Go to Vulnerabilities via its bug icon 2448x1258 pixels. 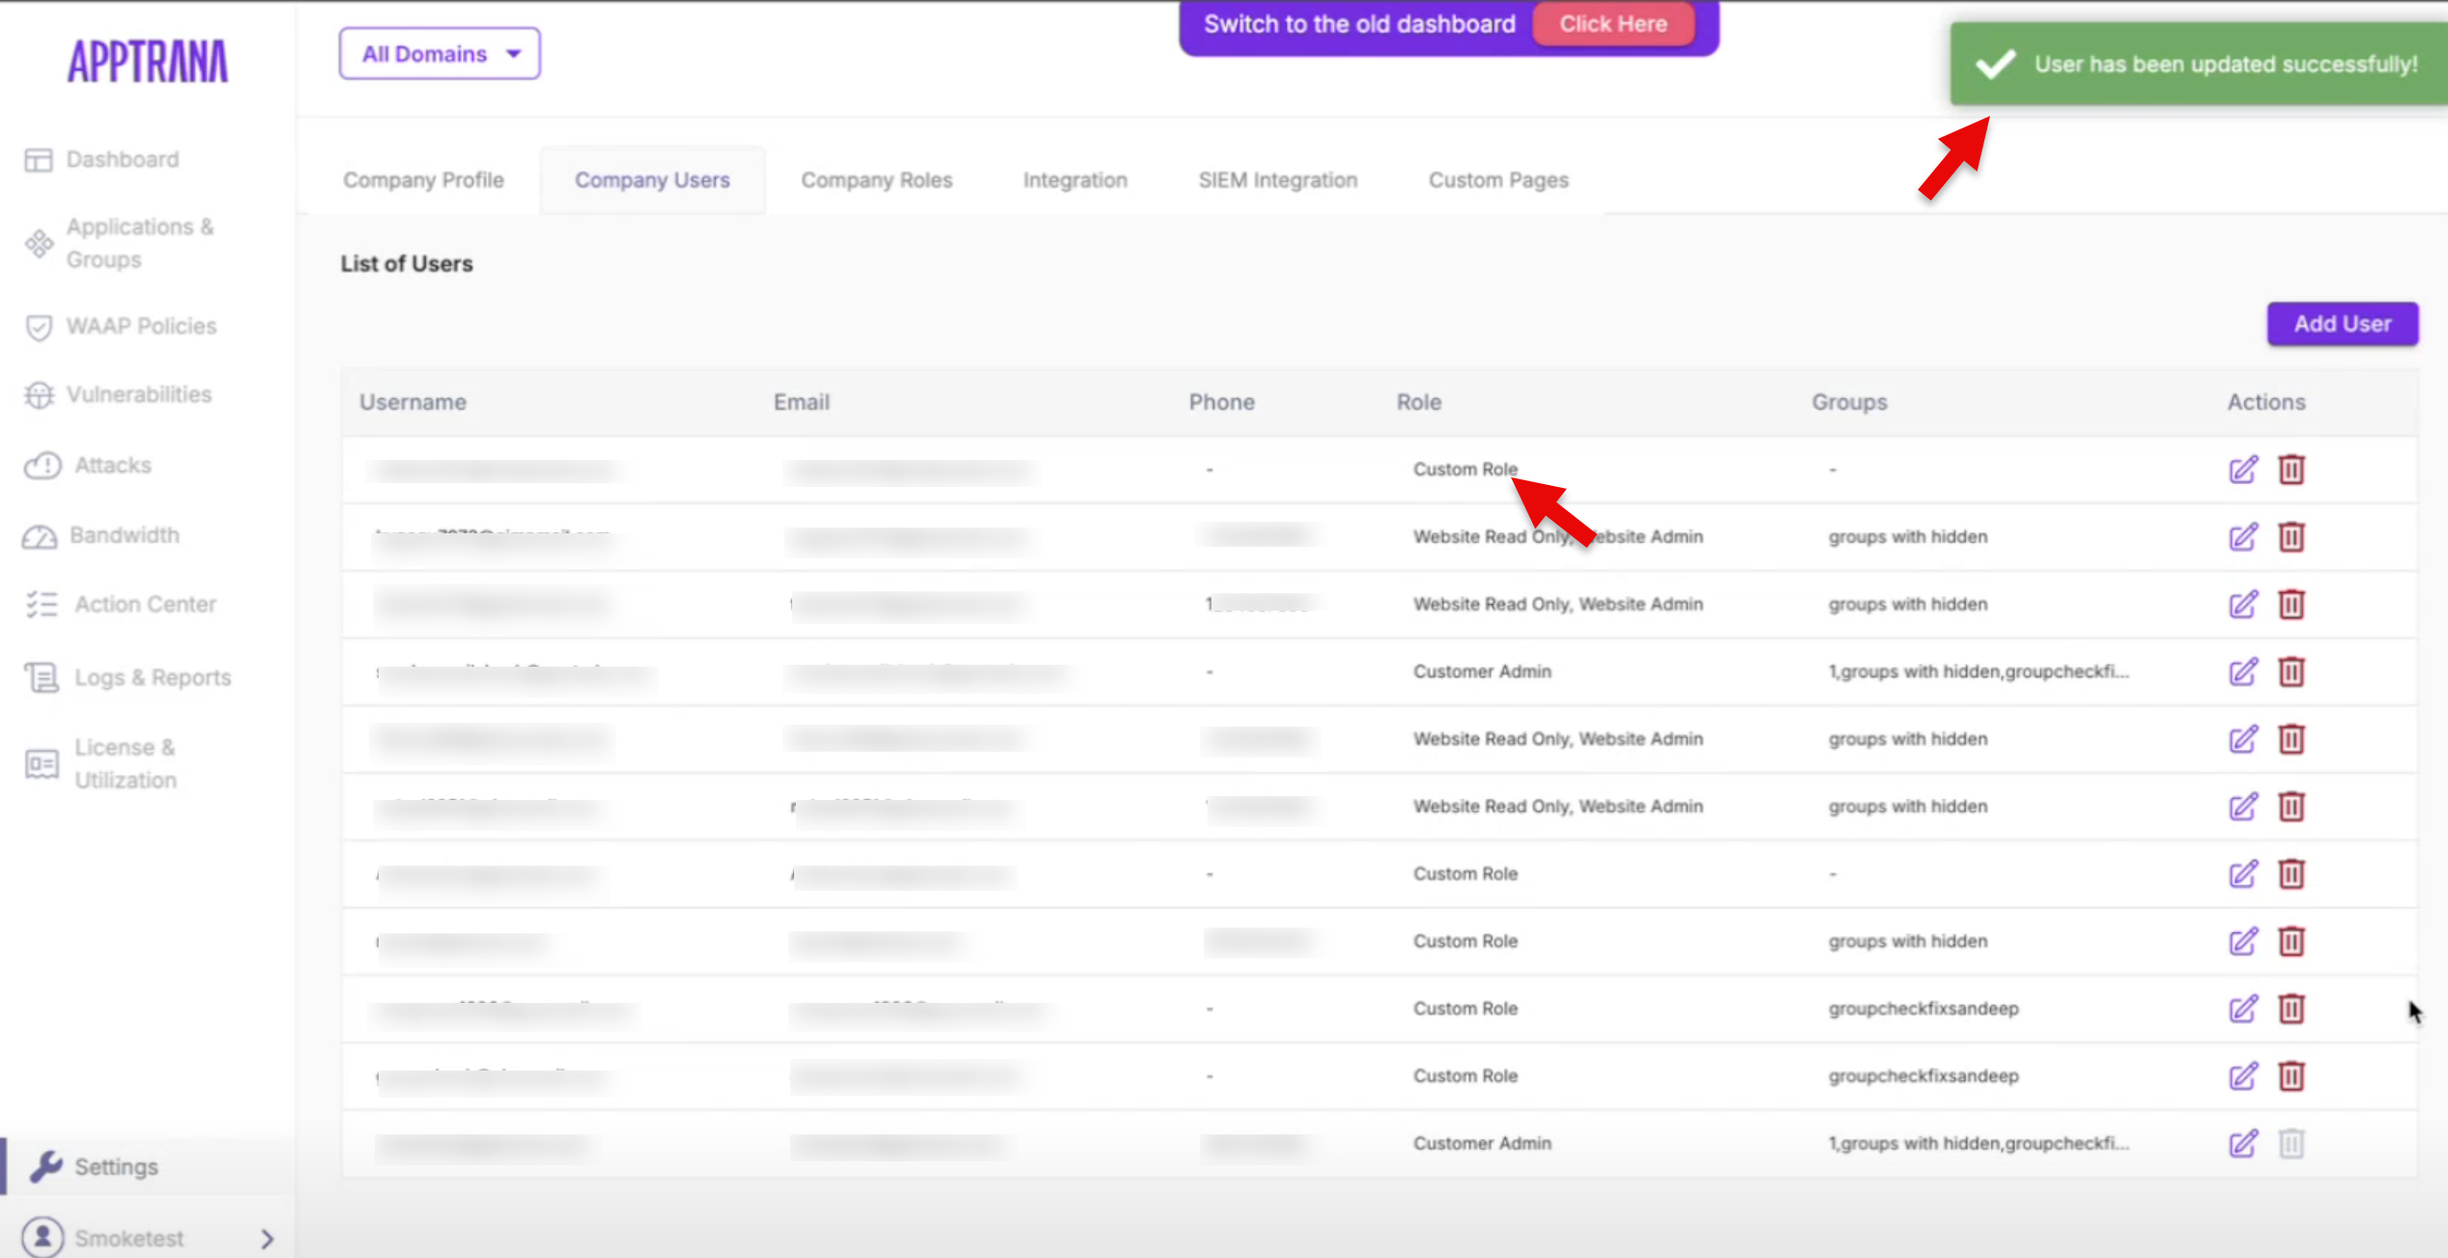(39, 395)
